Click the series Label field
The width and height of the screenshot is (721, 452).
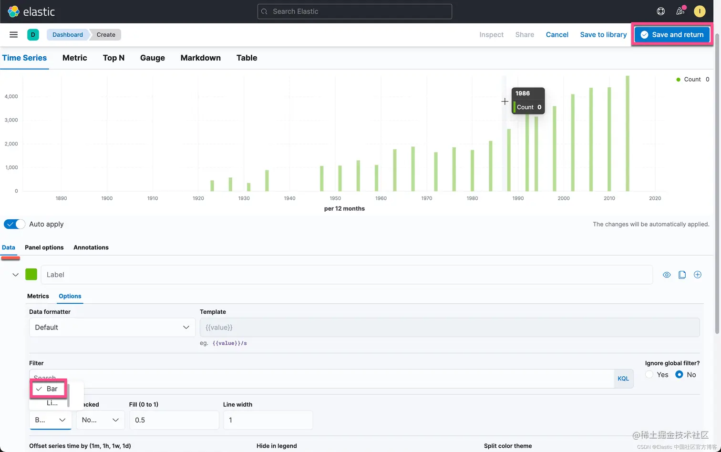pos(347,275)
